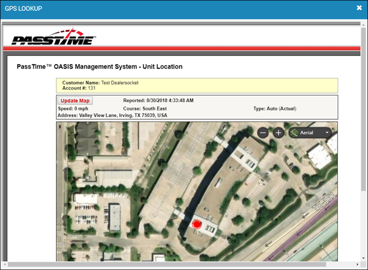Click the Course: South East text

[x=145, y=108]
